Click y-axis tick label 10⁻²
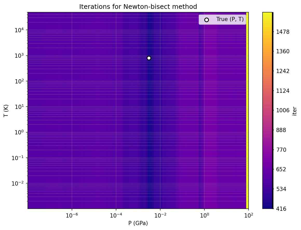Viewport: 301px width, 230px height. (18, 183)
